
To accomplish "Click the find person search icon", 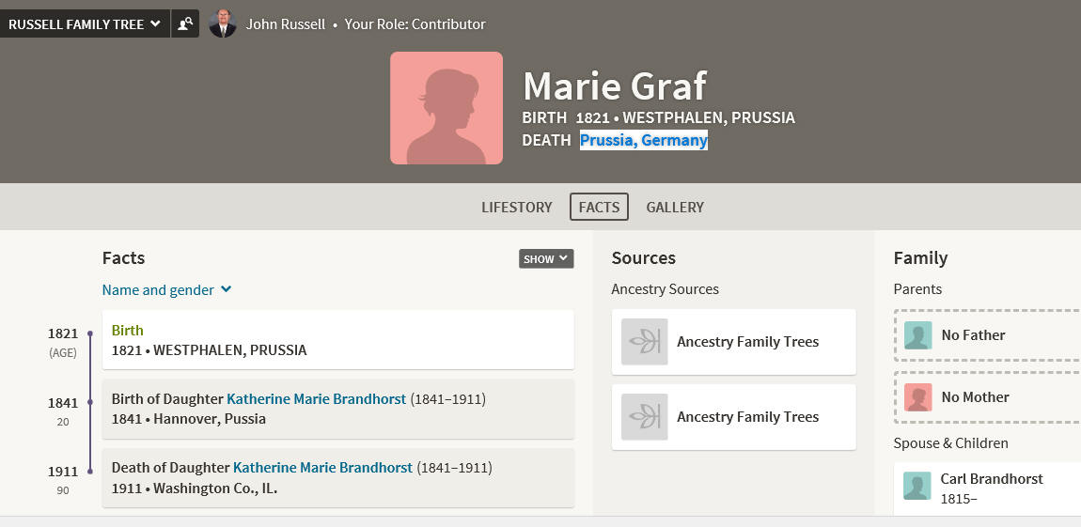I will (x=185, y=24).
